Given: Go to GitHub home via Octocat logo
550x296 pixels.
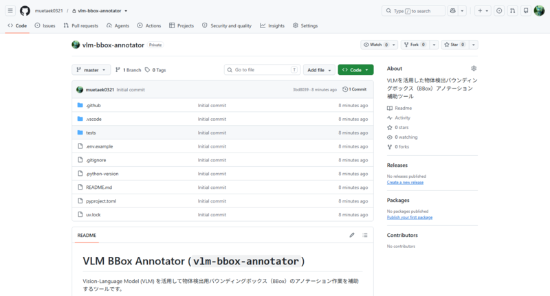Looking at the screenshot, I should [25, 11].
